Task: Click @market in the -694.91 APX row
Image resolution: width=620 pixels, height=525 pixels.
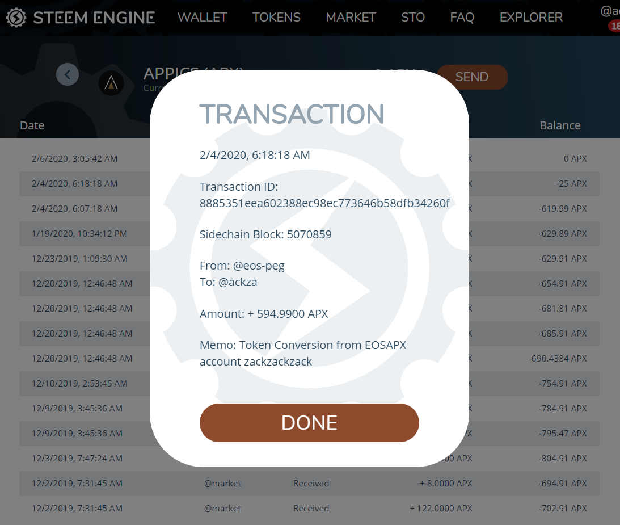Action: pos(222,483)
